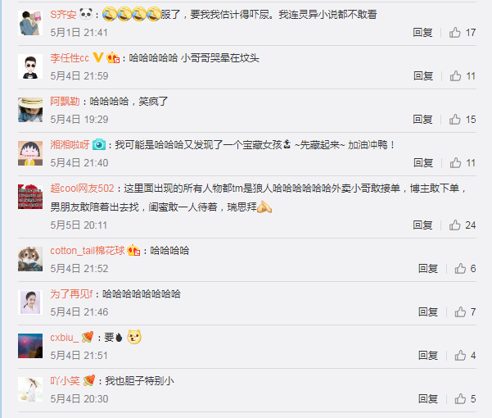Open 阿飘勒's profile via username
The width and height of the screenshot is (492, 418).
[65, 102]
